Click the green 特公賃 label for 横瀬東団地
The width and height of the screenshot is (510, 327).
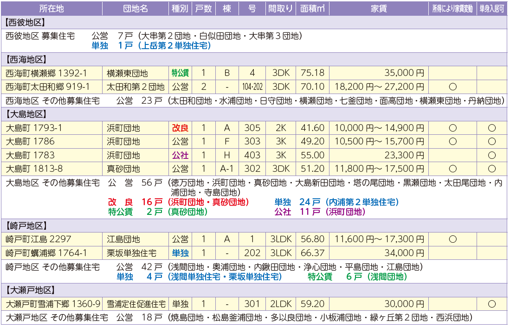180,73
